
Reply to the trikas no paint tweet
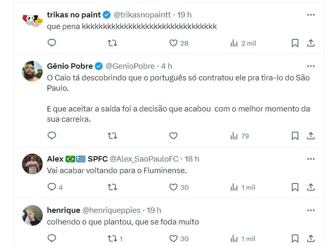coord(52,43)
